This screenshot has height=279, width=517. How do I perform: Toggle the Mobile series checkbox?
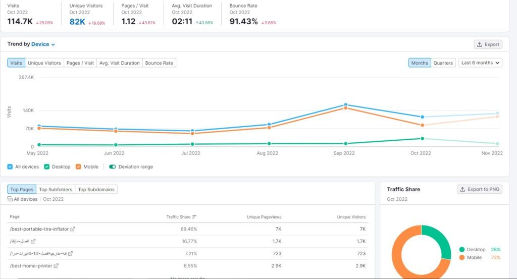pyautogui.click(x=78, y=166)
